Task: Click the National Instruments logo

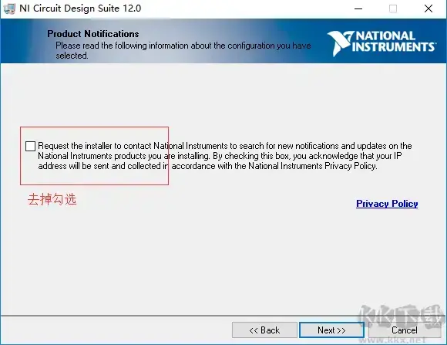Action: pos(381,43)
